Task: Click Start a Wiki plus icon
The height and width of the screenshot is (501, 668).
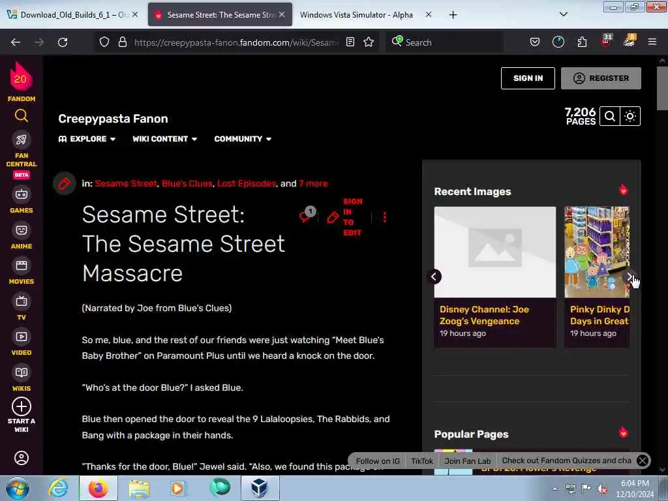Action: click(22, 406)
